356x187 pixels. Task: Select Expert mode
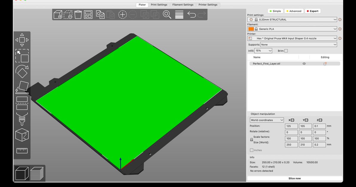pyautogui.click(x=312, y=11)
